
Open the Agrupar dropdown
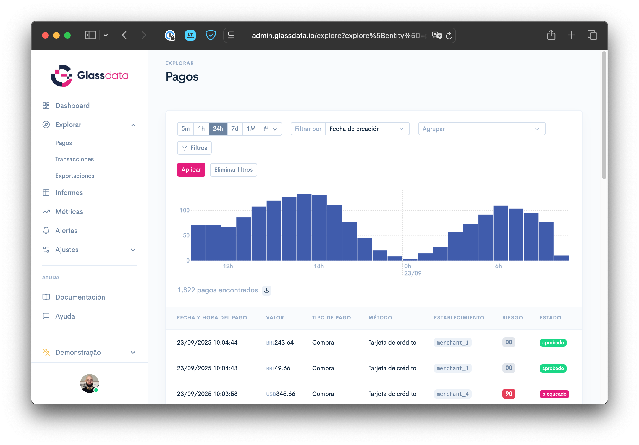496,129
